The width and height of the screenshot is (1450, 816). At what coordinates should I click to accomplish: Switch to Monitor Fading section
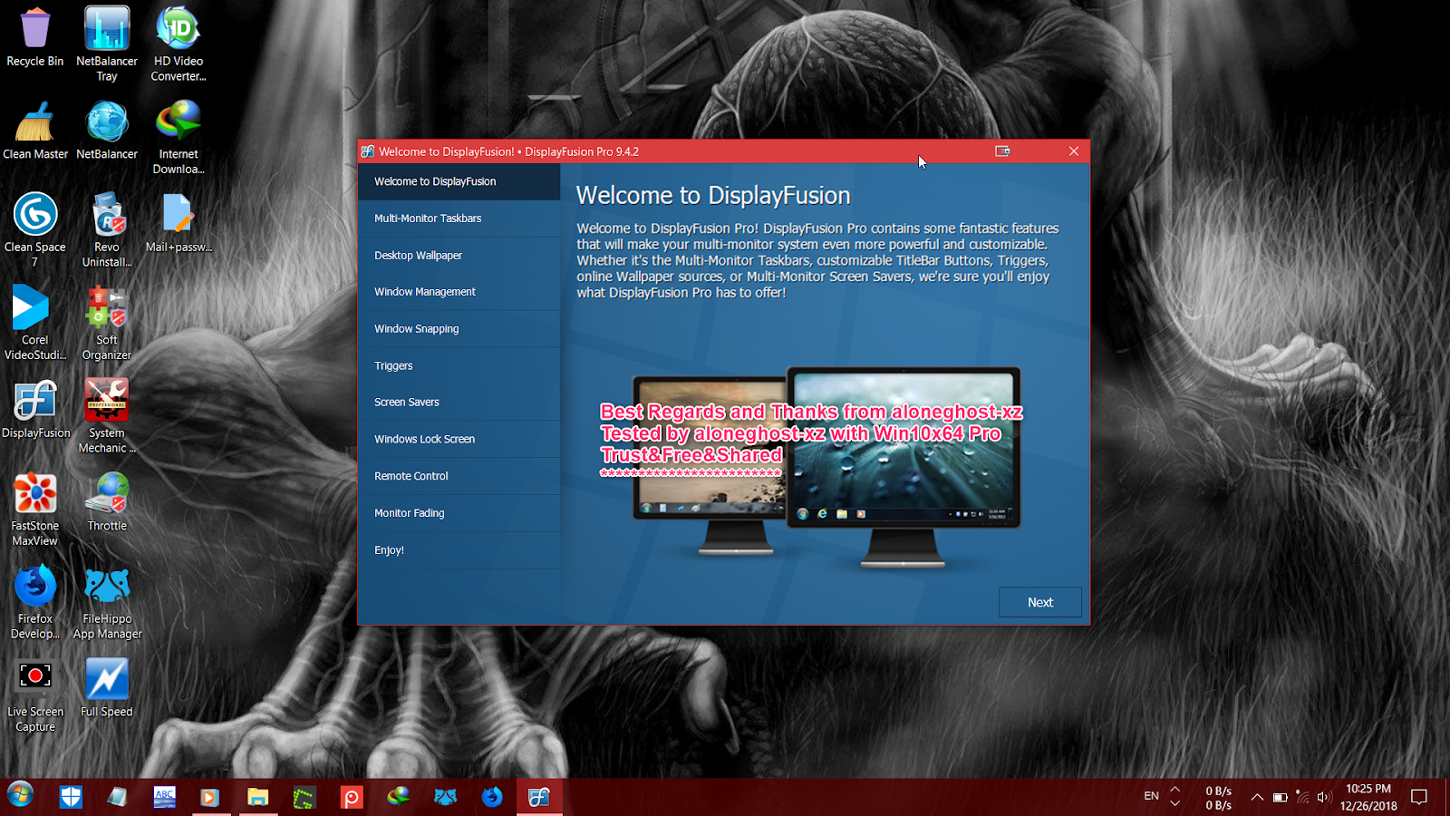click(x=459, y=513)
